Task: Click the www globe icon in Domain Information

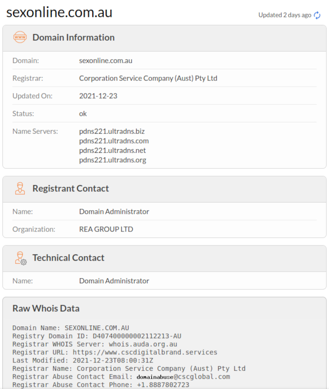Action: (20, 37)
